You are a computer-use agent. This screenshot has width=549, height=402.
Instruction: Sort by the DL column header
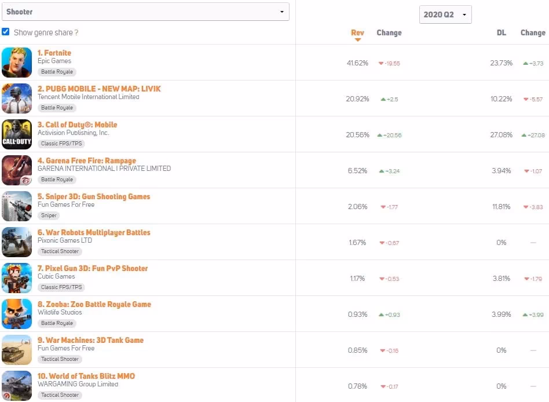tap(502, 32)
